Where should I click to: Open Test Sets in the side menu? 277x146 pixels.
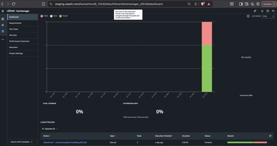tap(22, 35)
